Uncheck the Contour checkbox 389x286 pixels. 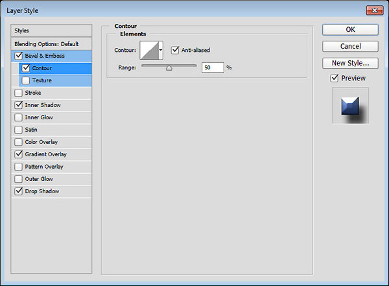[x=26, y=68]
